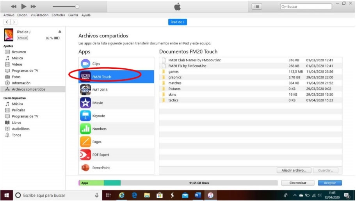Open Numbers app shared files
Image resolution: width=356 pixels, height=201 pixels.
pos(99,129)
